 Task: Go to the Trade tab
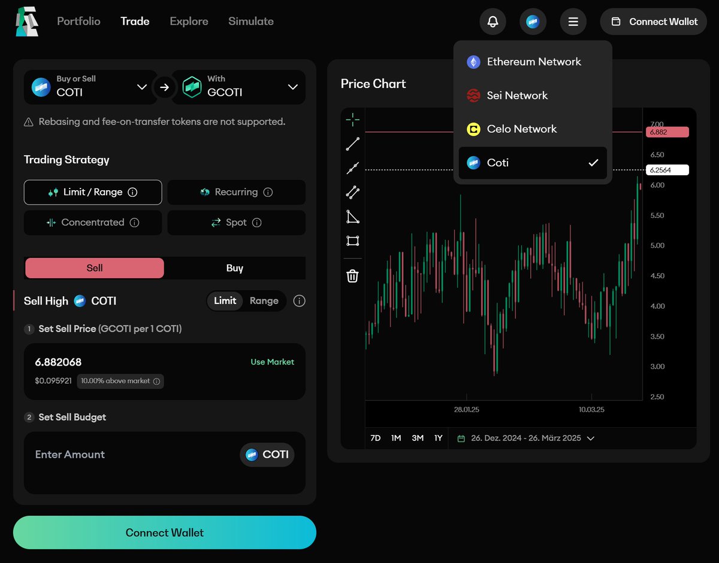pos(135,22)
